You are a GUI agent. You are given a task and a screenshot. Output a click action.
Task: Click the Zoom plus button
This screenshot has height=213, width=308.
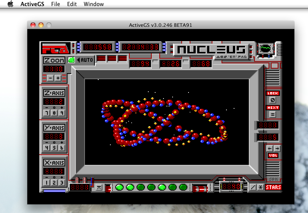point(58,78)
